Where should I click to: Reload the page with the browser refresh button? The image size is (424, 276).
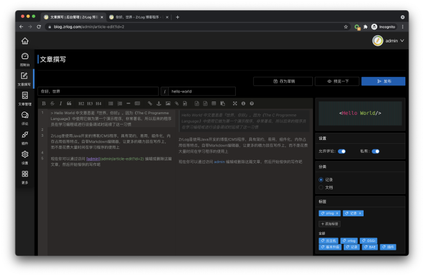39,27
